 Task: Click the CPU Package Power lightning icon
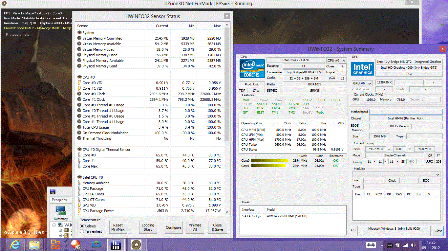[x=79, y=211]
